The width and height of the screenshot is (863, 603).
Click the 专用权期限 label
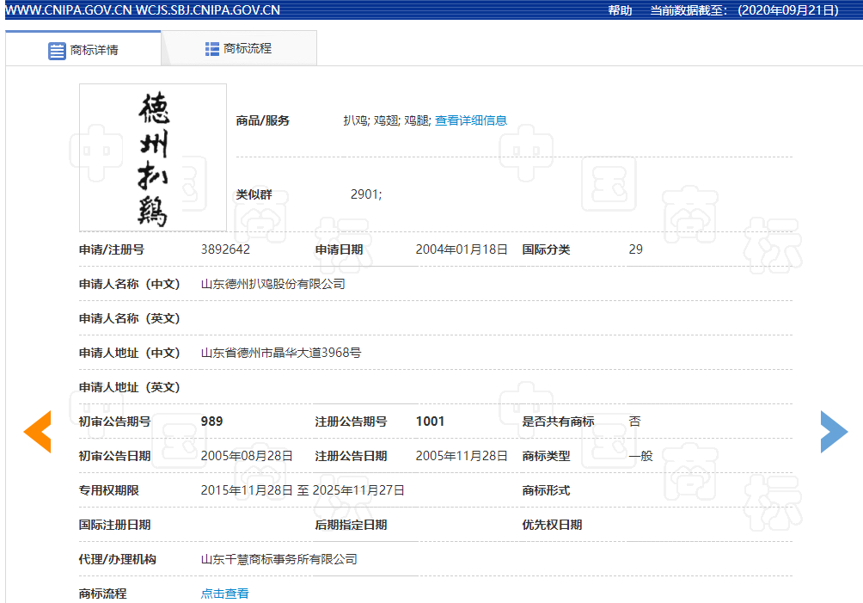pos(108,490)
